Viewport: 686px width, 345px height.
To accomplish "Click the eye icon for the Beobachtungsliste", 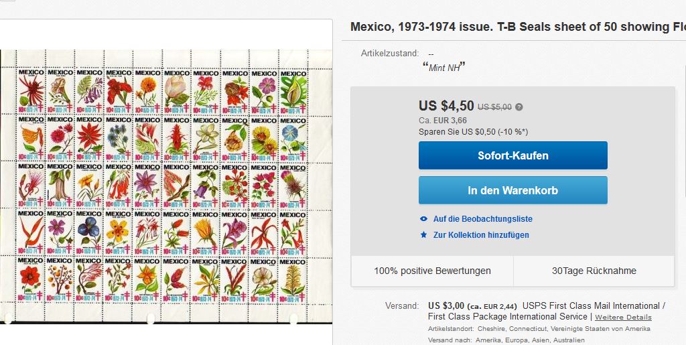I will [x=423, y=219].
